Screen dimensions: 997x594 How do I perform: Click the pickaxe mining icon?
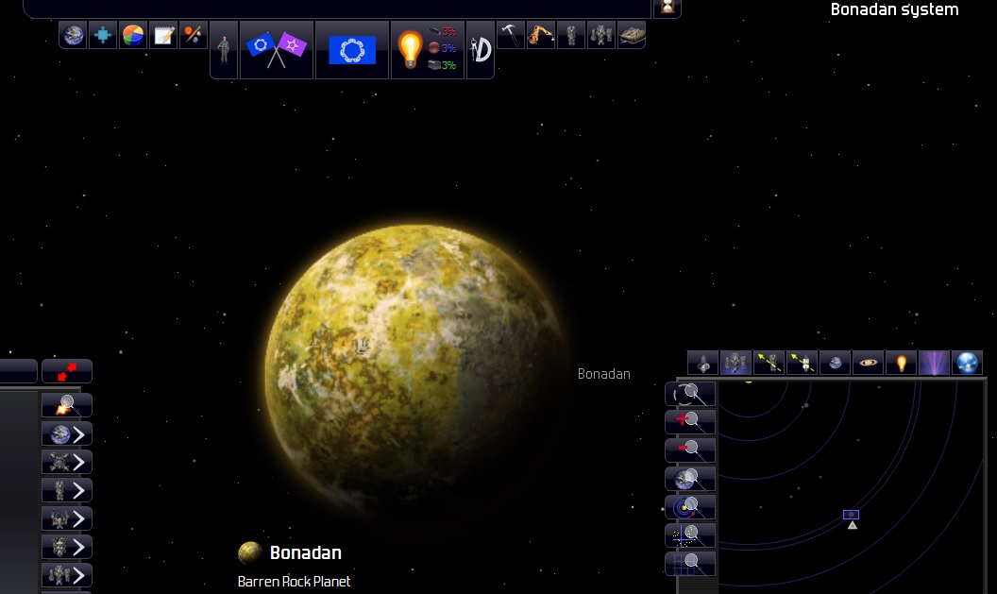click(x=511, y=35)
